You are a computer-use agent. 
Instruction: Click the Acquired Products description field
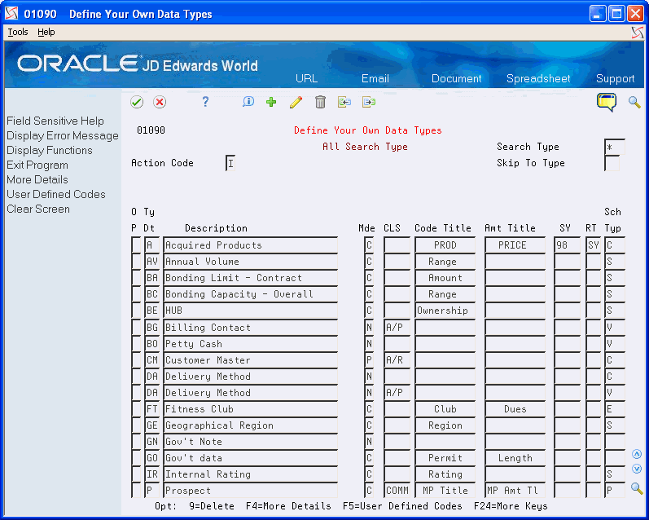(251, 245)
